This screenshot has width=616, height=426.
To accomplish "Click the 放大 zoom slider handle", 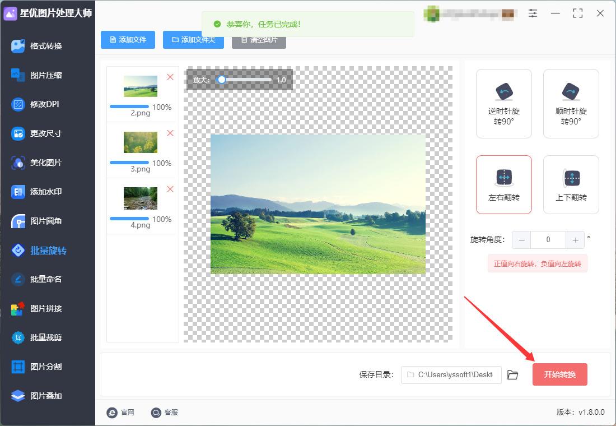I will click(222, 80).
